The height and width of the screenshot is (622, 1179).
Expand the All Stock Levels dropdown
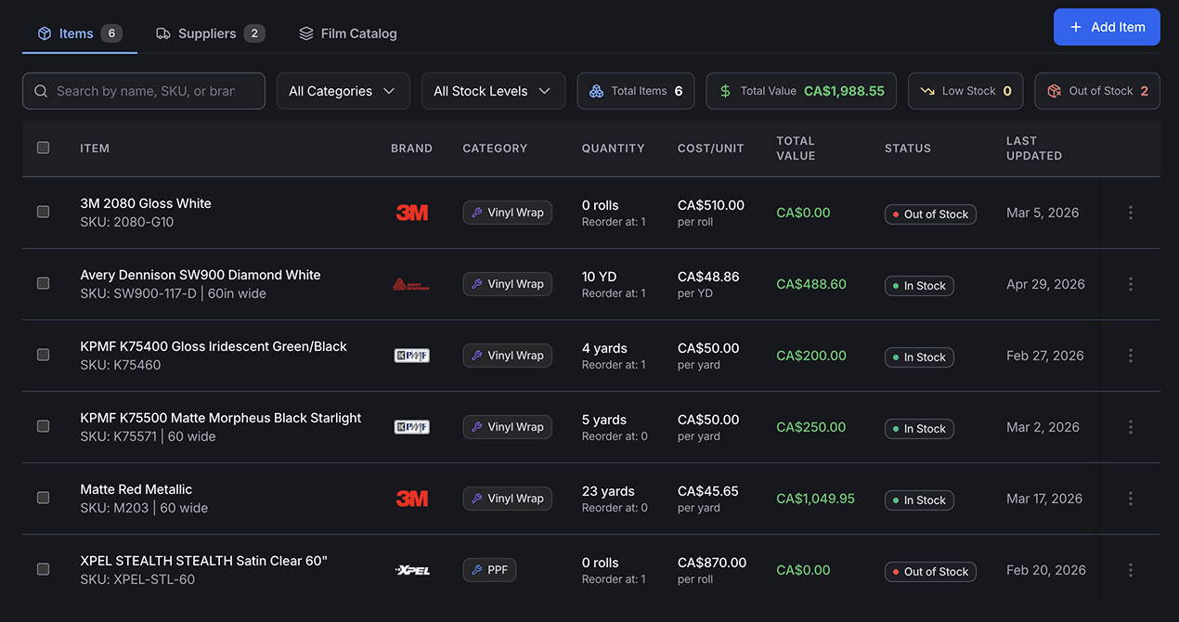point(493,91)
